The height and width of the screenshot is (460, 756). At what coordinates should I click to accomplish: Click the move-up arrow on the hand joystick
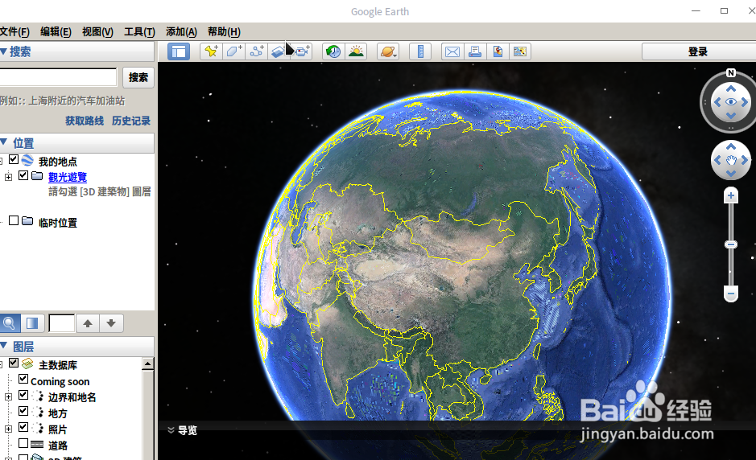click(x=731, y=146)
